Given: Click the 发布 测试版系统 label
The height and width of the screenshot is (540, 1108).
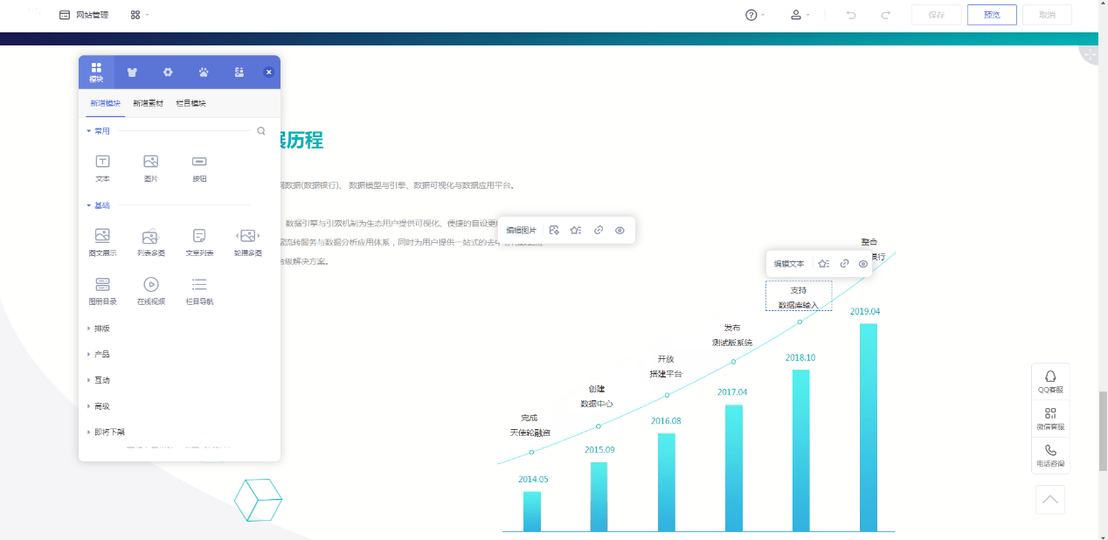Looking at the screenshot, I should coord(732,335).
